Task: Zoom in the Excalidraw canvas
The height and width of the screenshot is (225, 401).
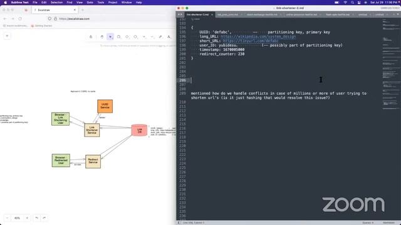Action: point(27,218)
